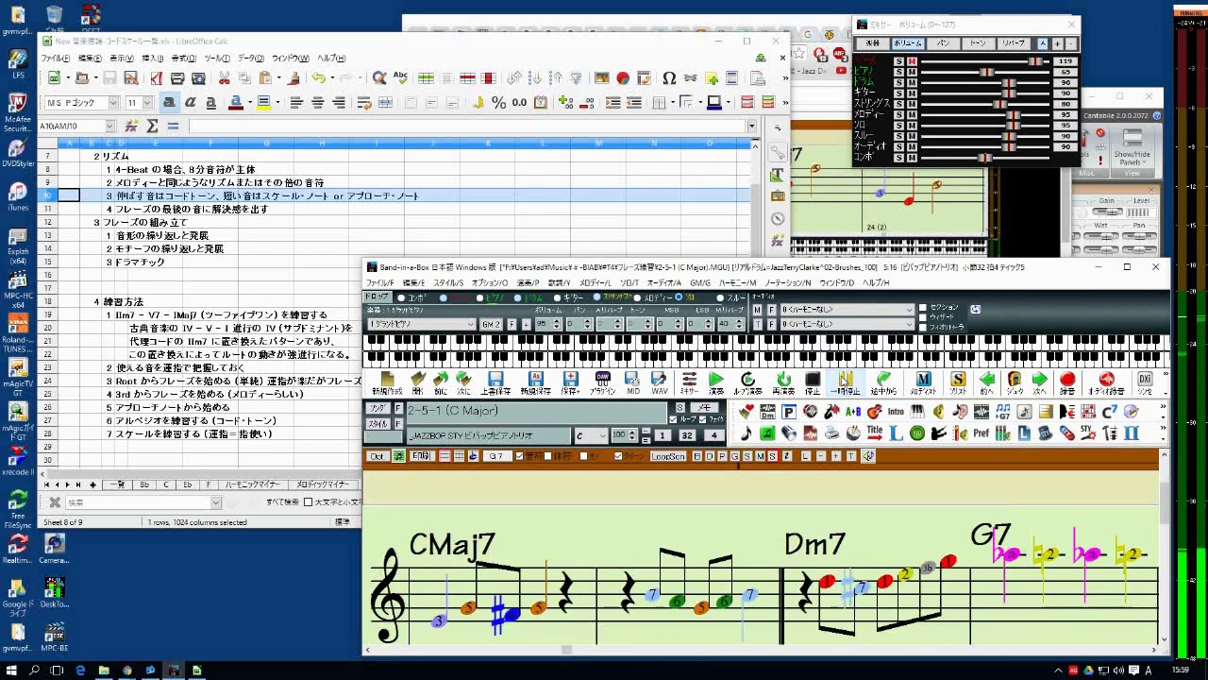
Task: Expand the formula bar dropdown arrow in Calc
Action: point(752,126)
